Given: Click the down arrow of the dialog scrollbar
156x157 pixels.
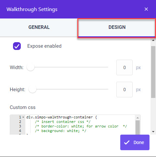Looking at the screenshot, I should (x=153, y=132).
